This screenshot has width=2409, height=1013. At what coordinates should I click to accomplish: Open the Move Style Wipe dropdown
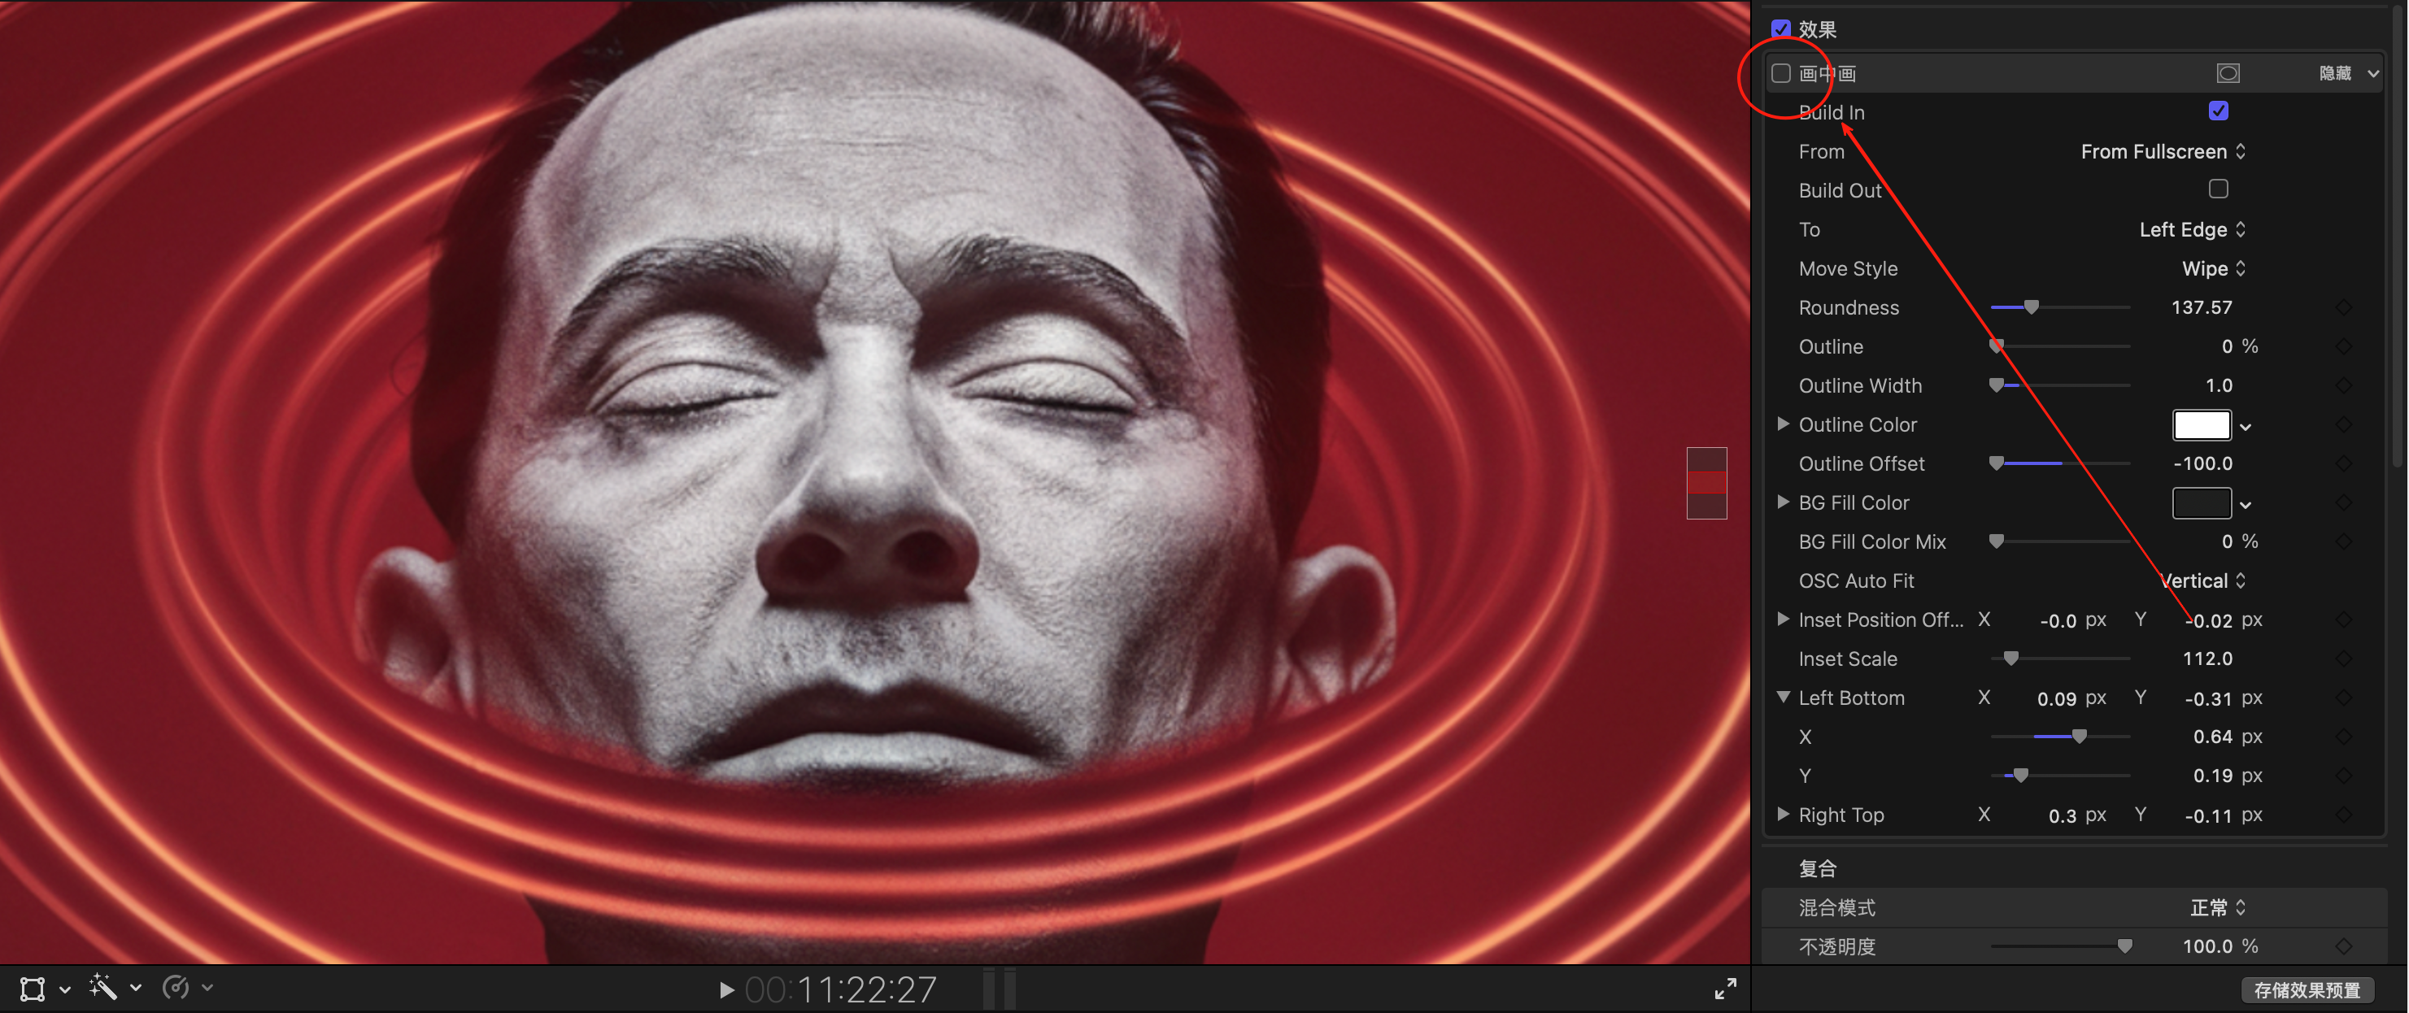pos(2213,269)
